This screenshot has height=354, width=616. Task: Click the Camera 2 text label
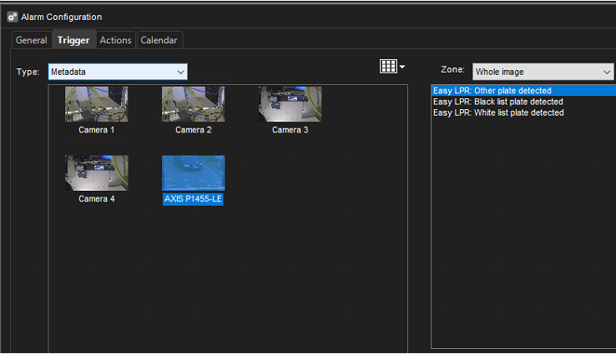tap(193, 130)
